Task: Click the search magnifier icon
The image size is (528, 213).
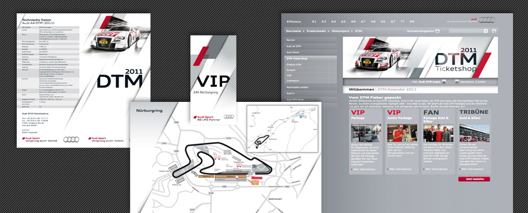Action: tap(485, 31)
